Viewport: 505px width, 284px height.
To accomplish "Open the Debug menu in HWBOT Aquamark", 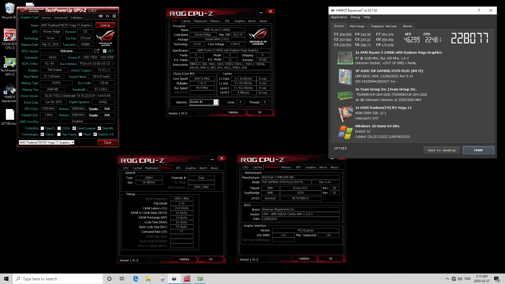I will [355, 17].
